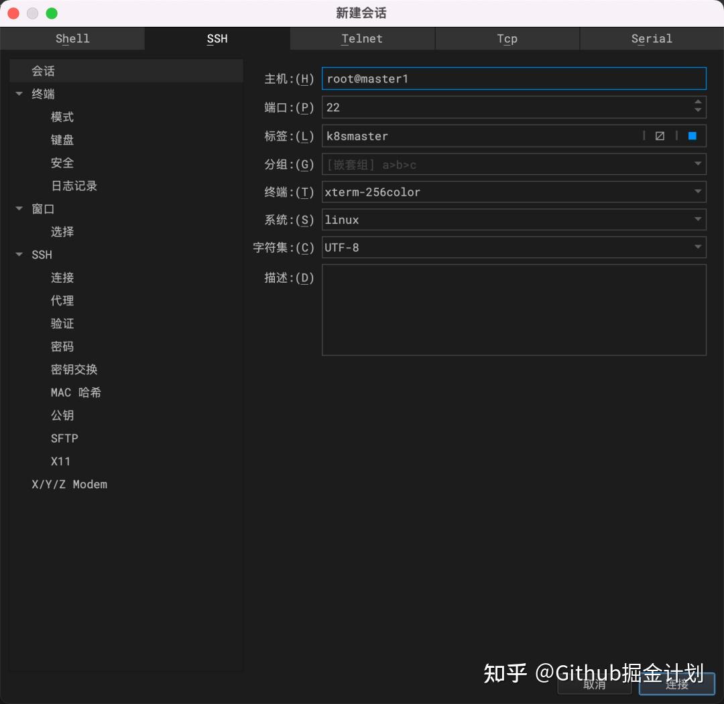Decrease the port number with down arrow
Screen dimensions: 724x704
[x=698, y=111]
